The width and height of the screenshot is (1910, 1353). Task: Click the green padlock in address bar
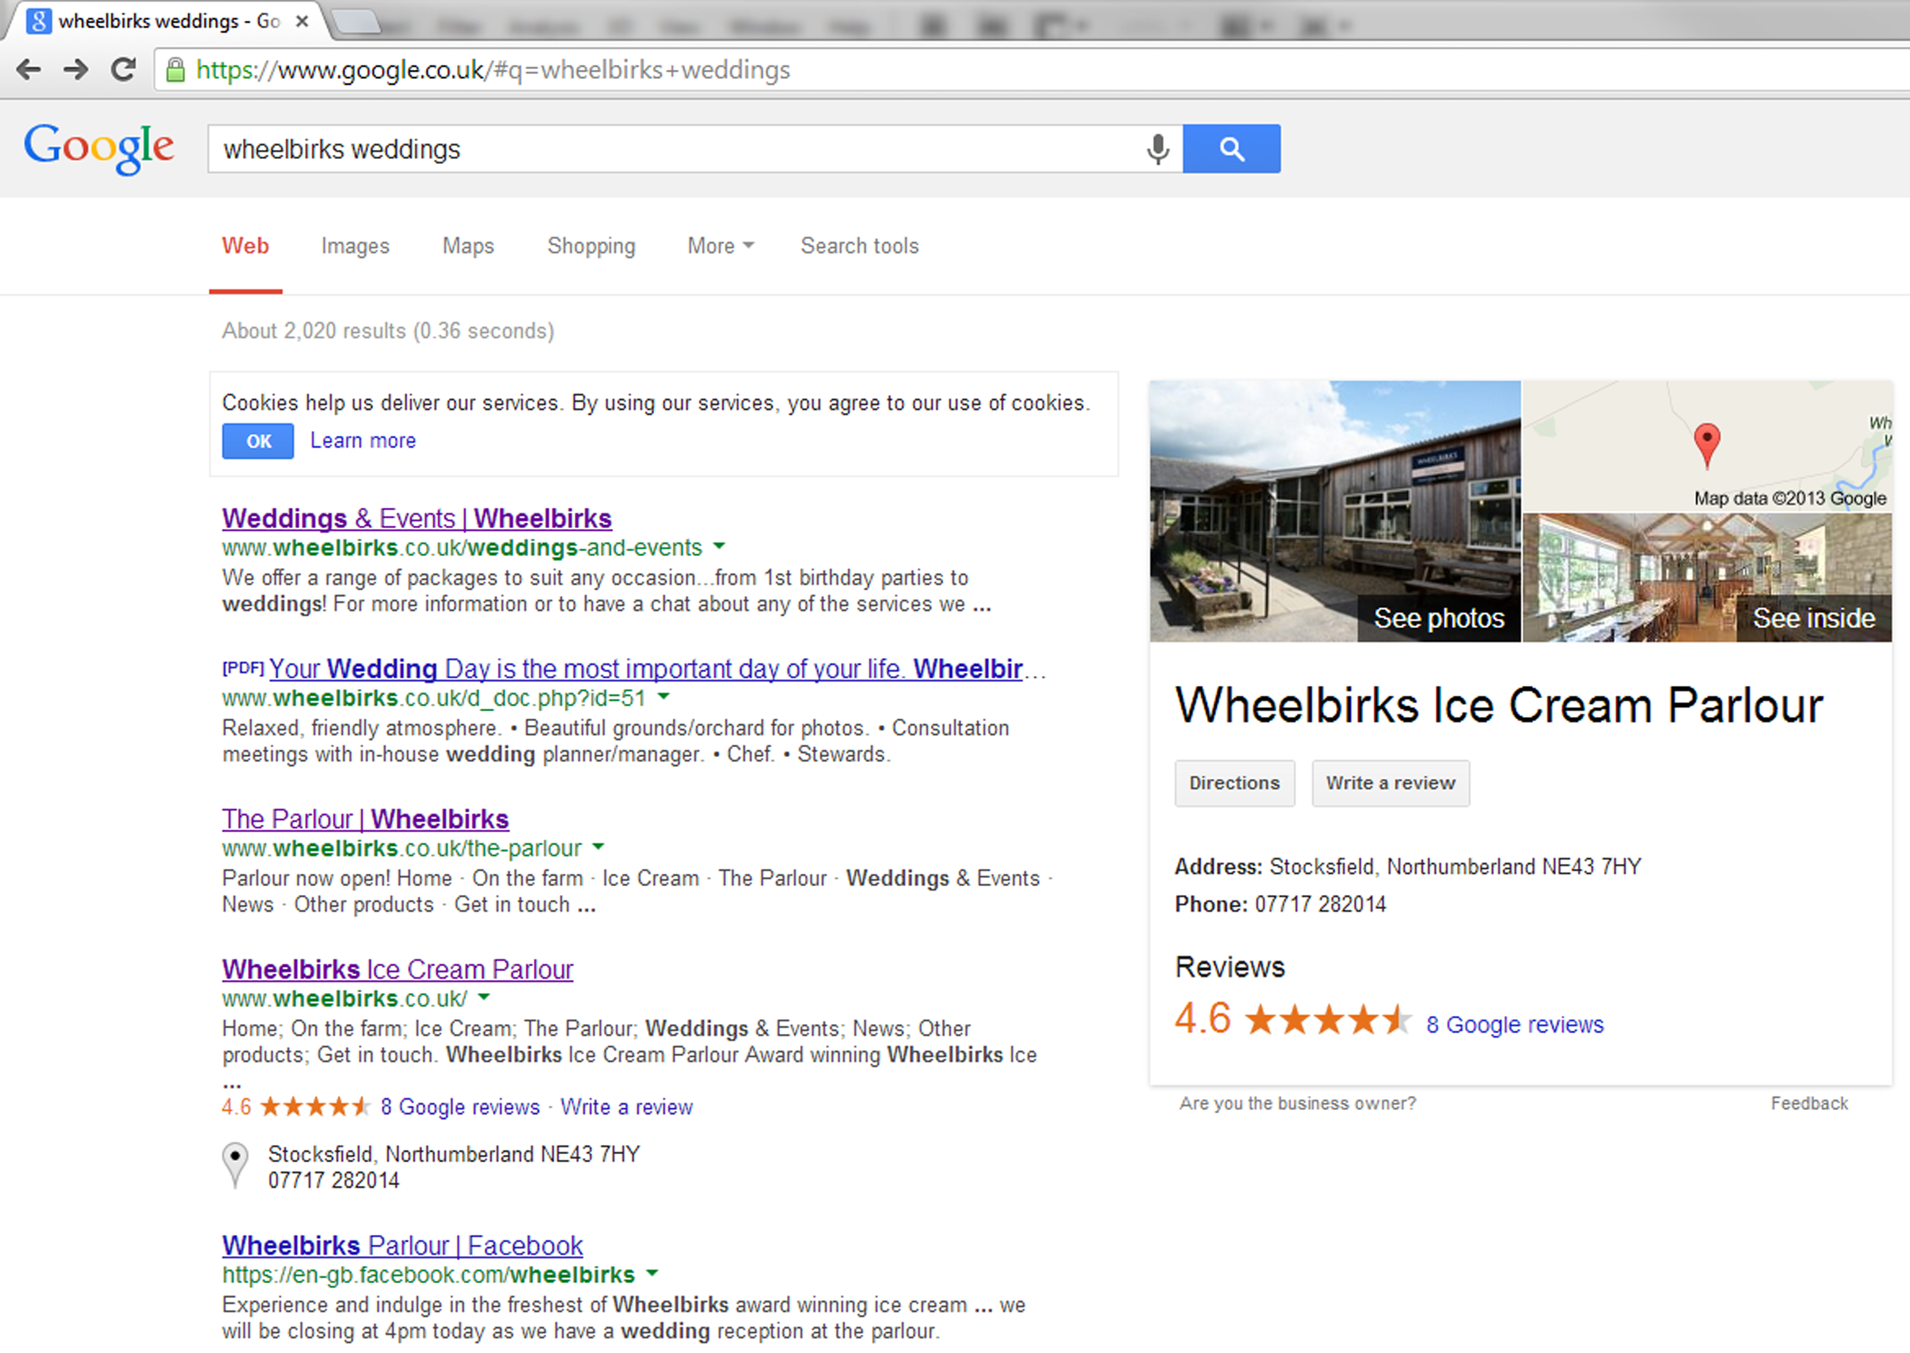click(x=175, y=70)
